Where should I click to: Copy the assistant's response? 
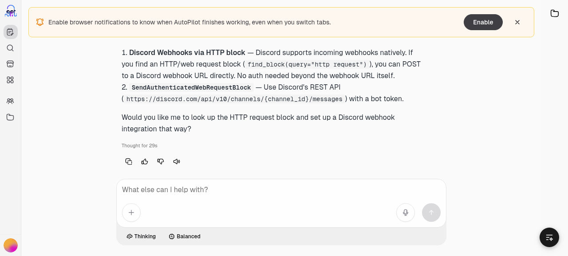coord(129,161)
